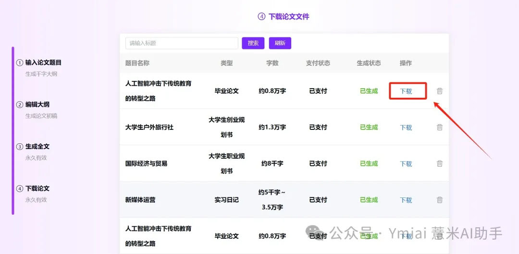Delete the top 人工智能冲击下传统教育 row with trash icon
The height and width of the screenshot is (254, 519).
[439, 91]
